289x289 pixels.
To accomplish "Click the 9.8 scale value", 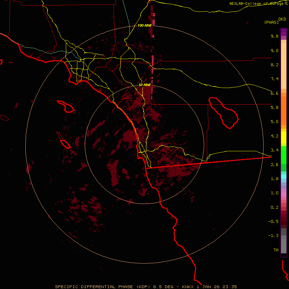I will (x=275, y=36).
